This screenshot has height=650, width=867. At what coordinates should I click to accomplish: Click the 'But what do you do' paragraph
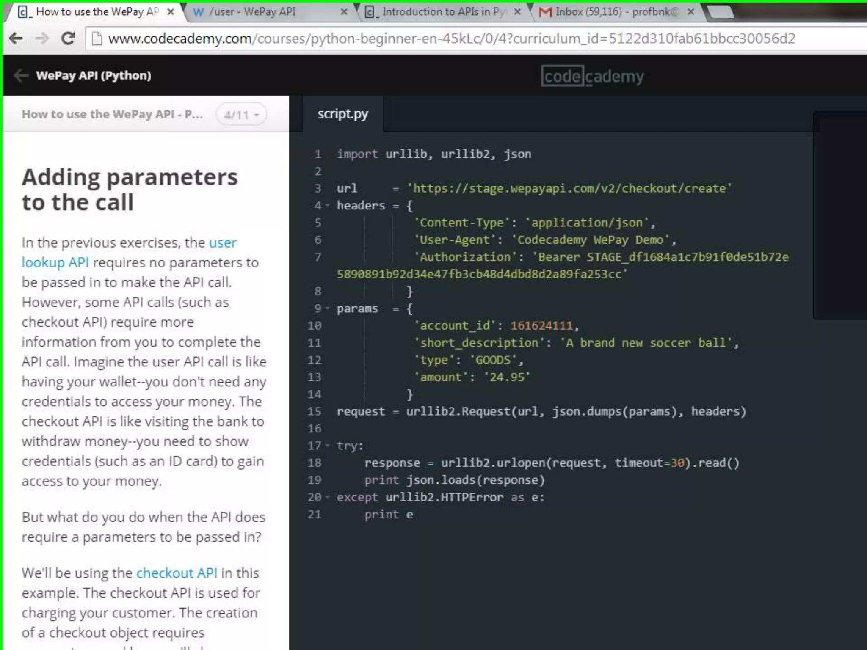(144, 527)
